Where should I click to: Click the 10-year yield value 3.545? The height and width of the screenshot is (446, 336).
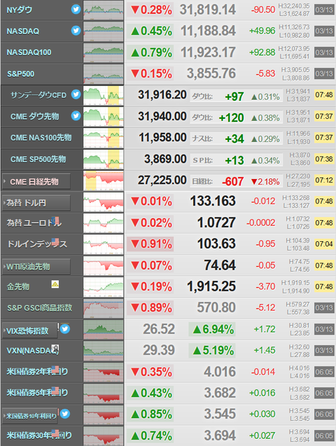(x=220, y=414)
